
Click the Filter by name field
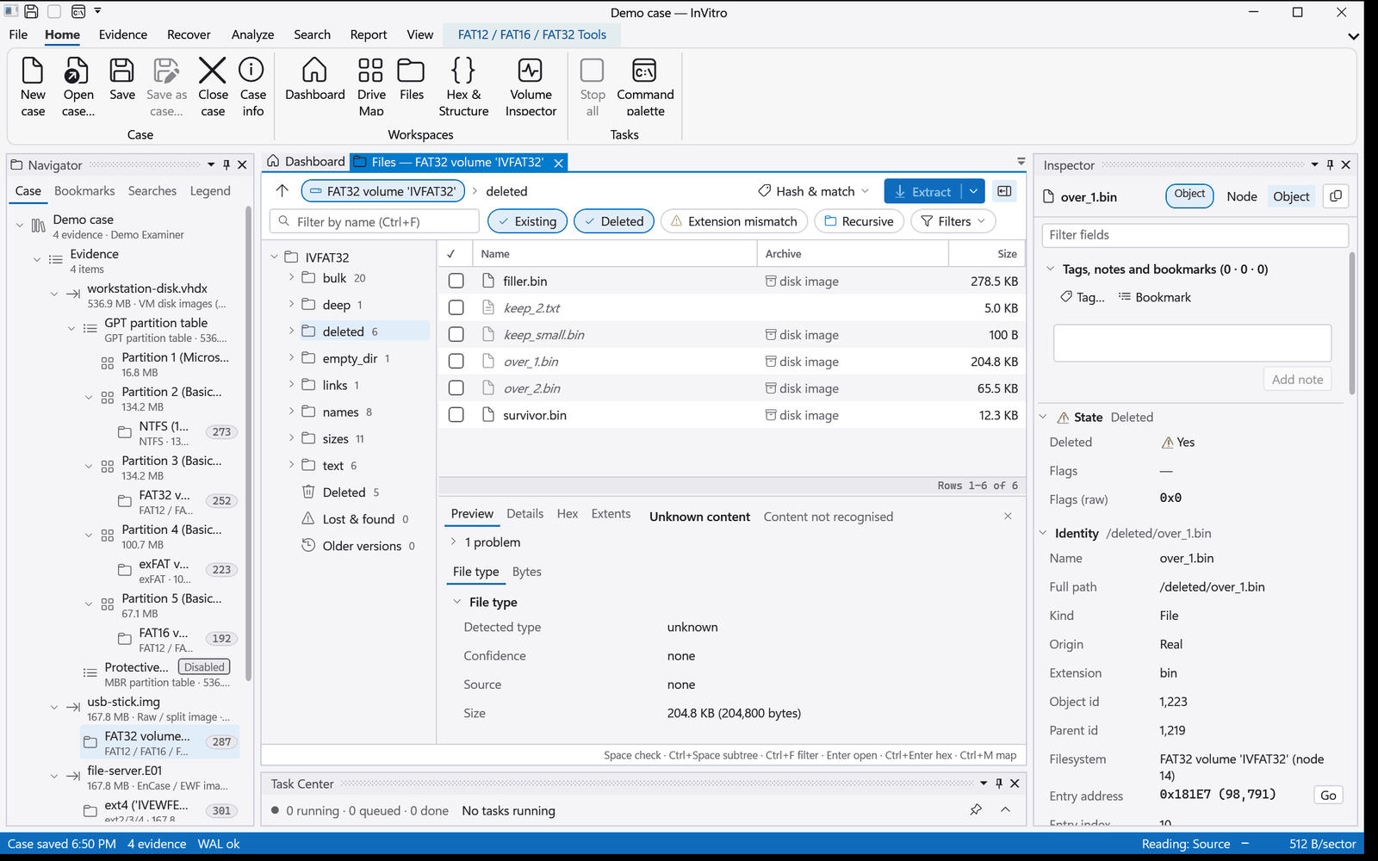(375, 221)
